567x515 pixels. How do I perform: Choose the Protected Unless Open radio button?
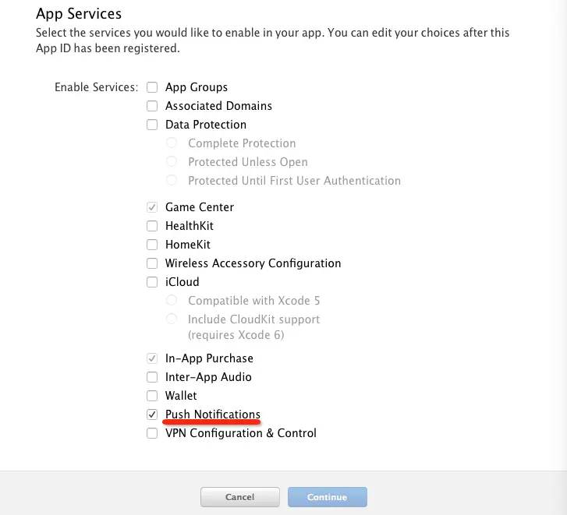172,161
